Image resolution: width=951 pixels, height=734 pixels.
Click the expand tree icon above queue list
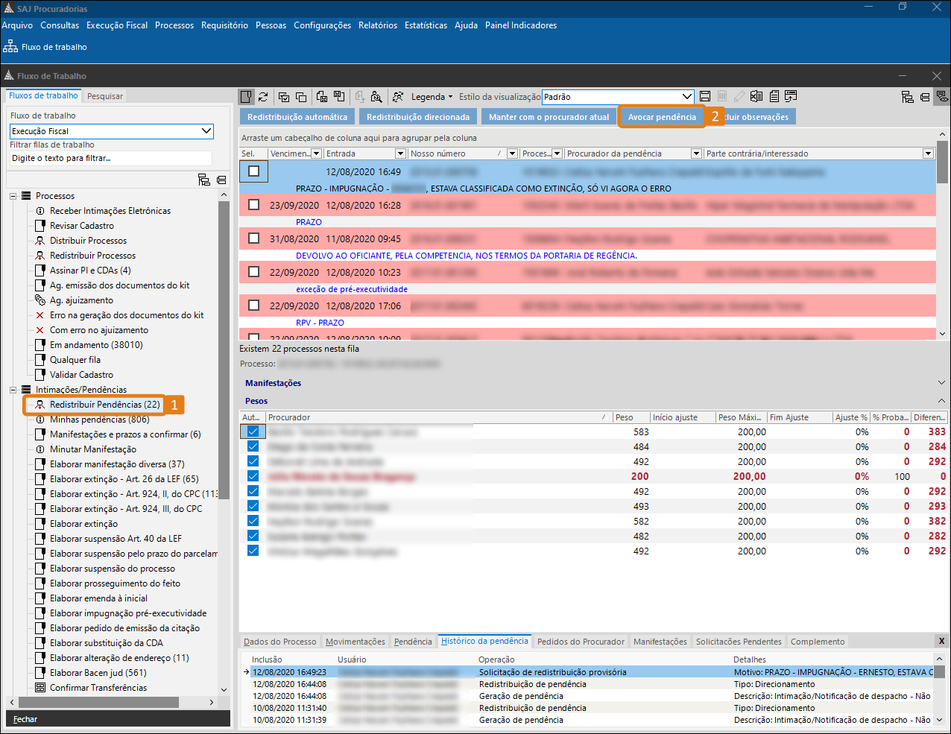coord(203,180)
